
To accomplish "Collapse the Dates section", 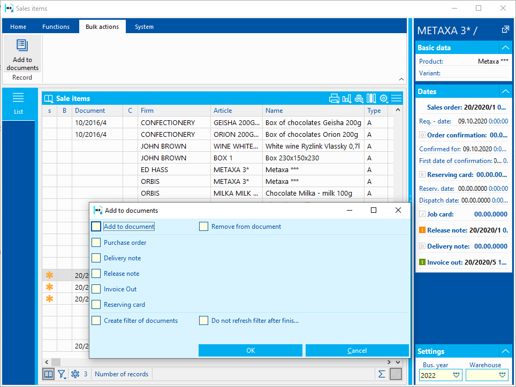I will click(504, 91).
